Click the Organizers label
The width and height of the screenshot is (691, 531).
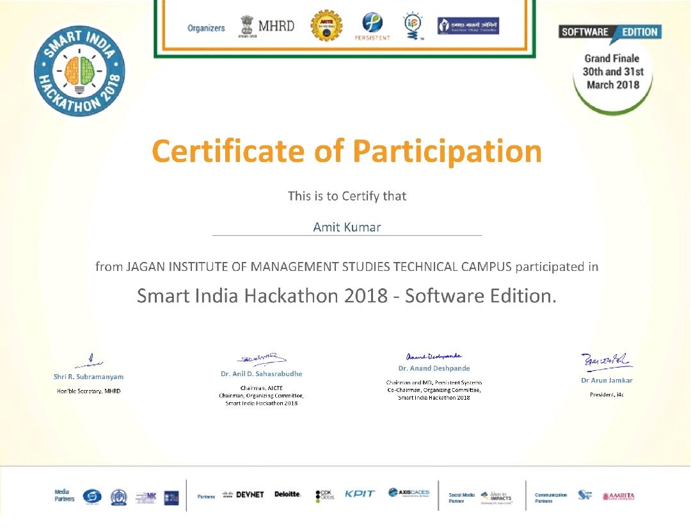(x=206, y=28)
